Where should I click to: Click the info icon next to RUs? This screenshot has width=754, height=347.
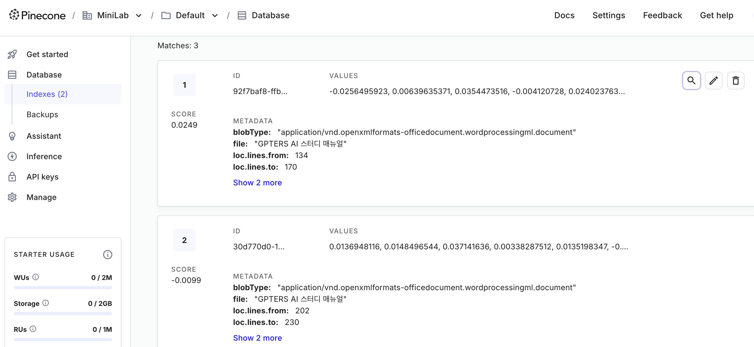33,329
